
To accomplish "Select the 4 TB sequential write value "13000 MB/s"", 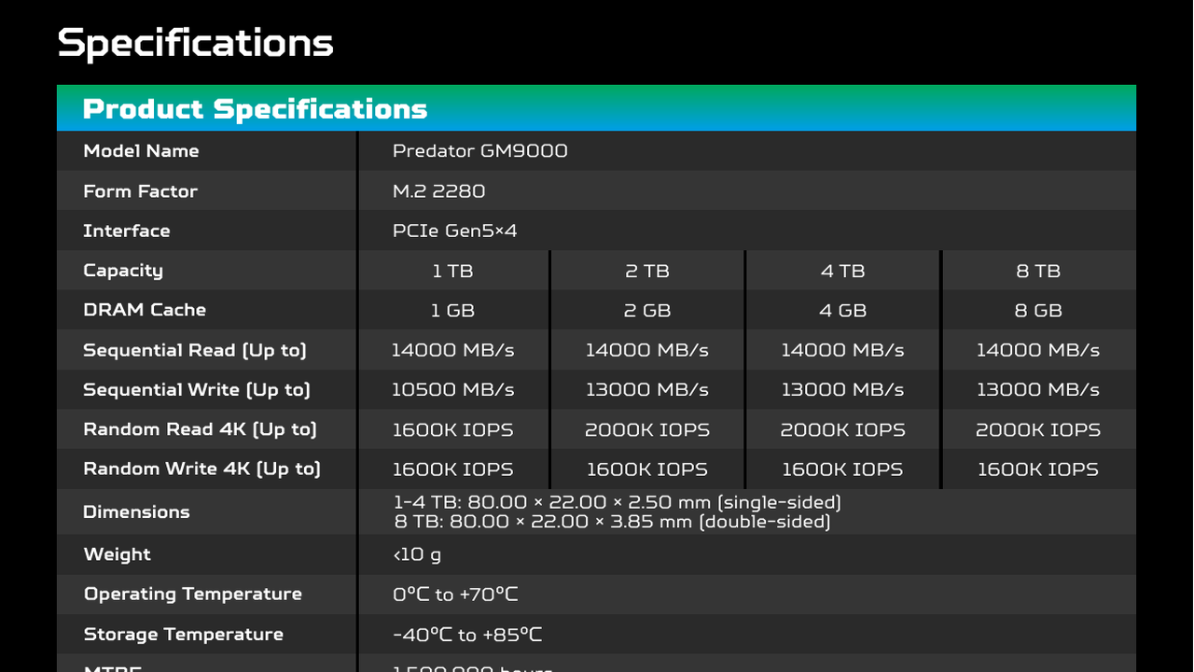I will pyautogui.click(x=843, y=390).
